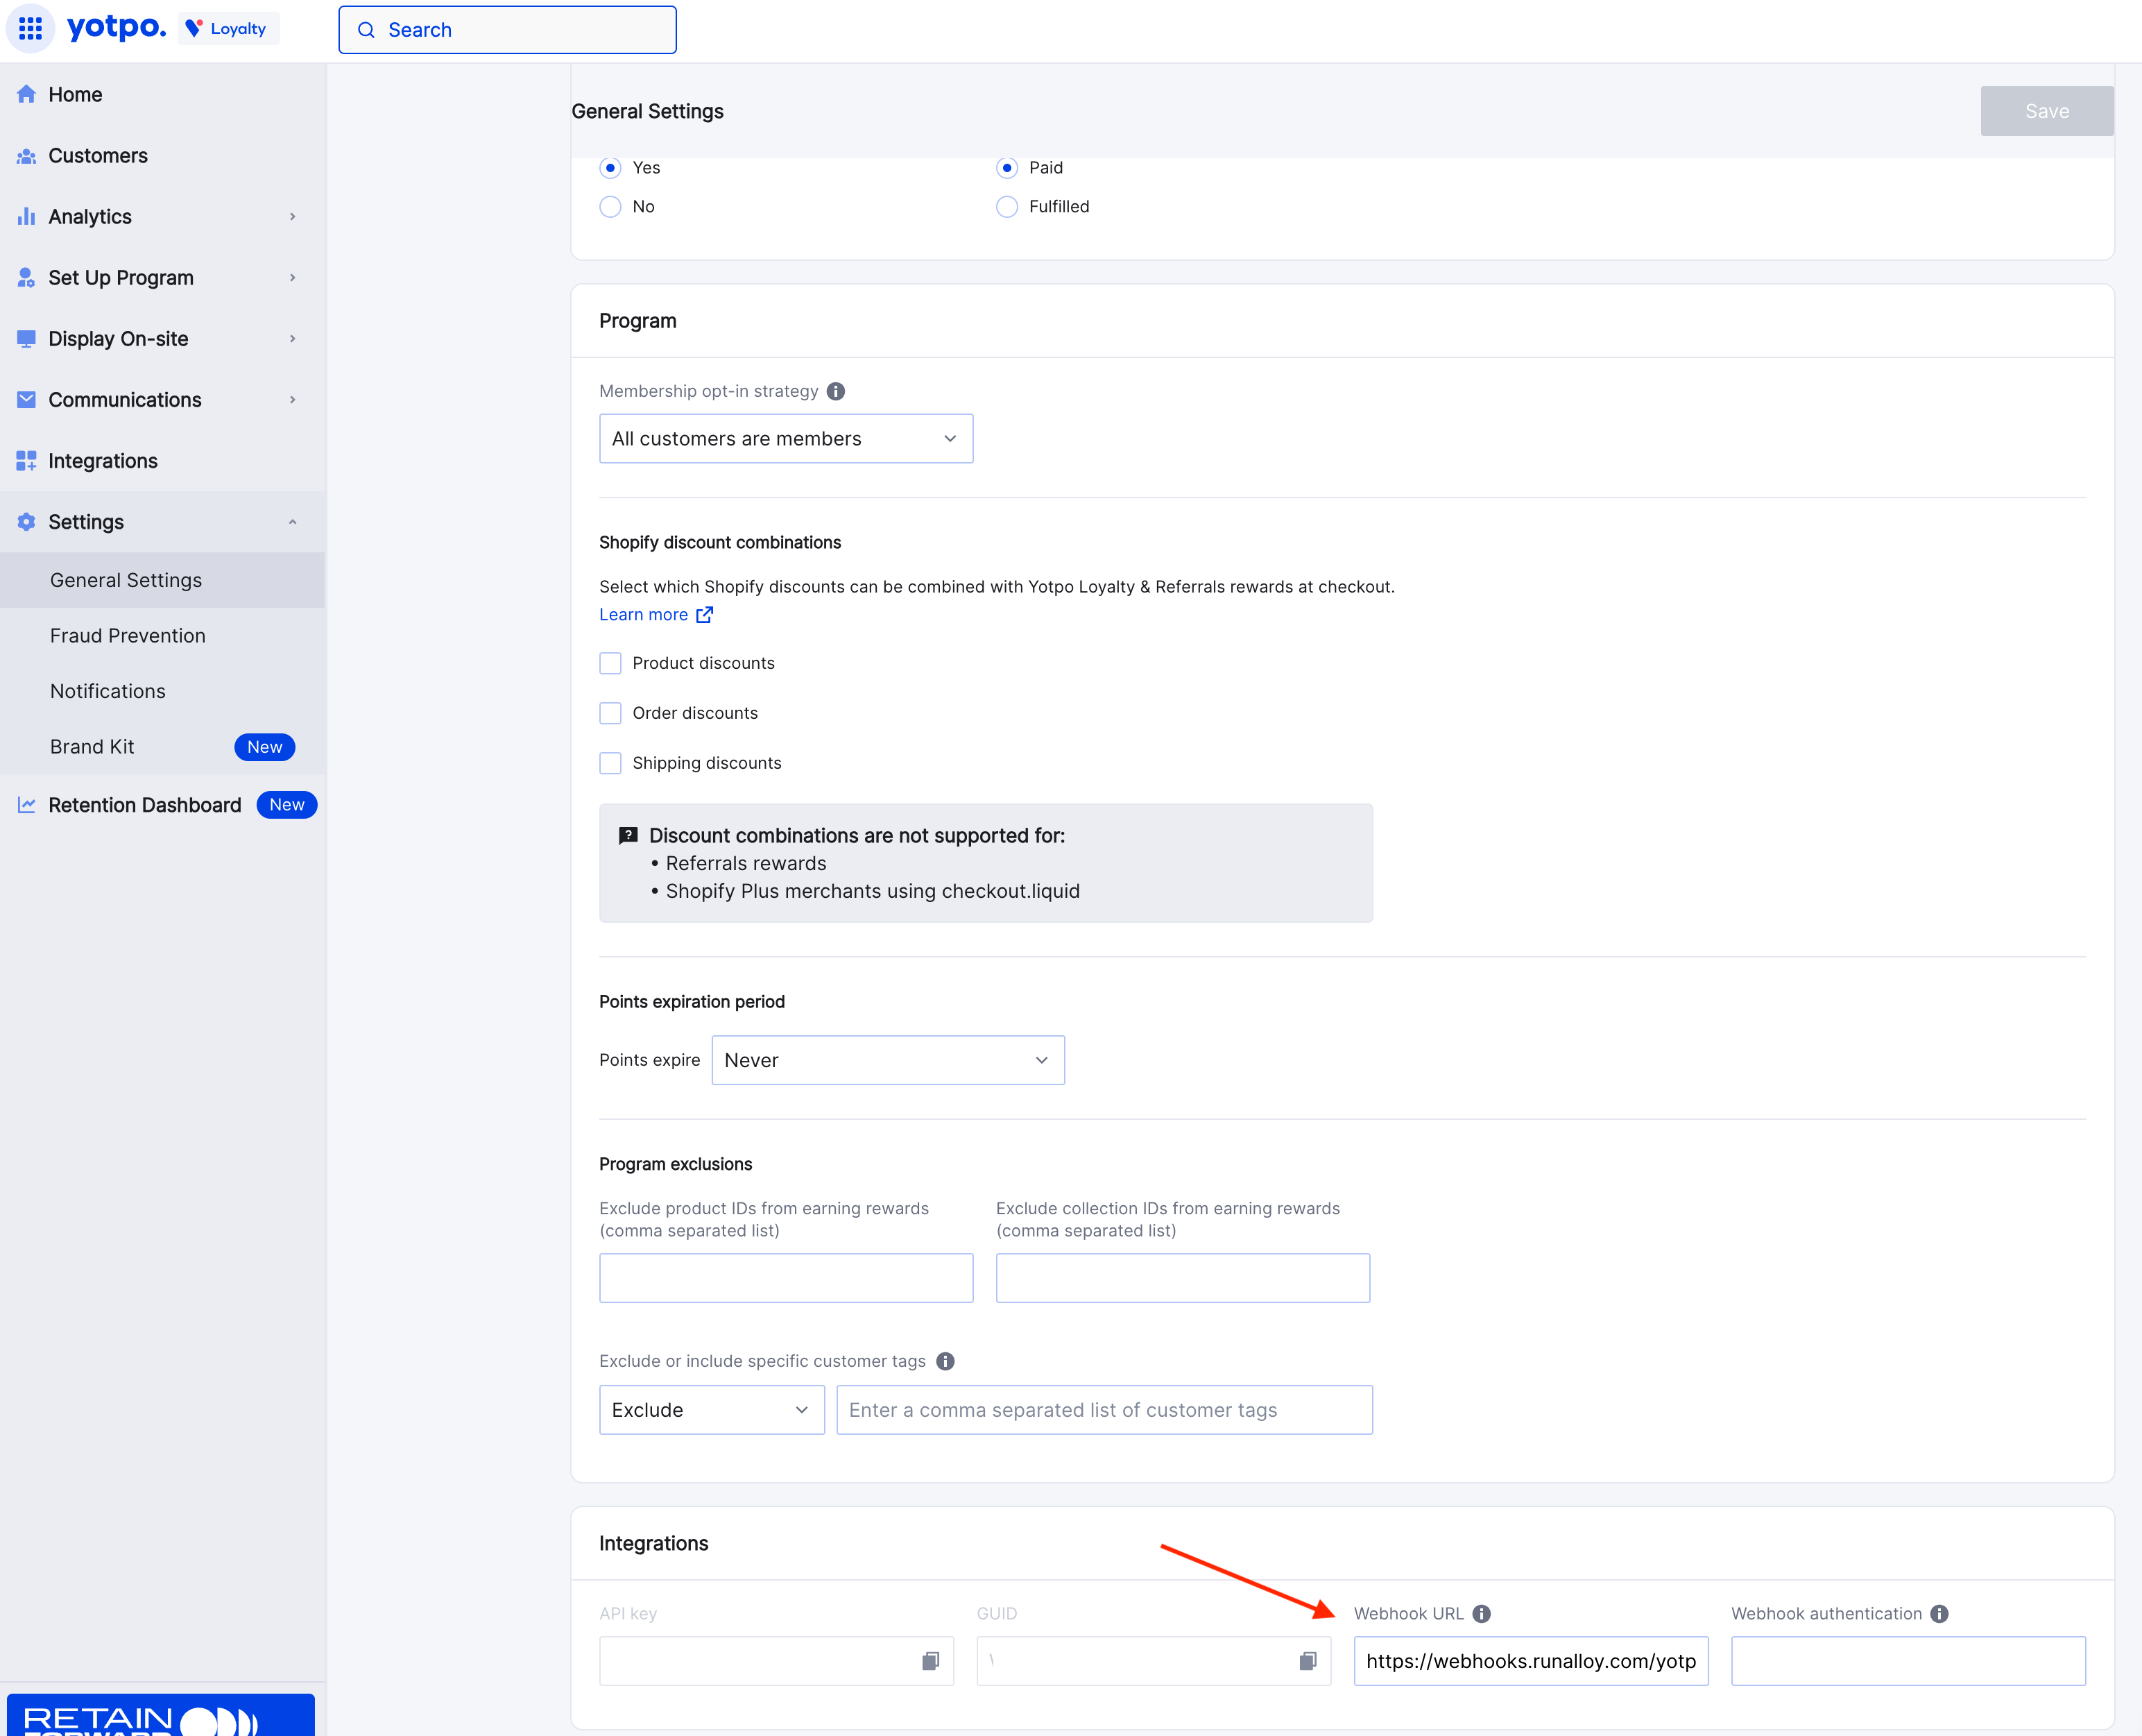The image size is (2142, 1736).
Task: Go to the Notifications settings page
Action: point(107,690)
